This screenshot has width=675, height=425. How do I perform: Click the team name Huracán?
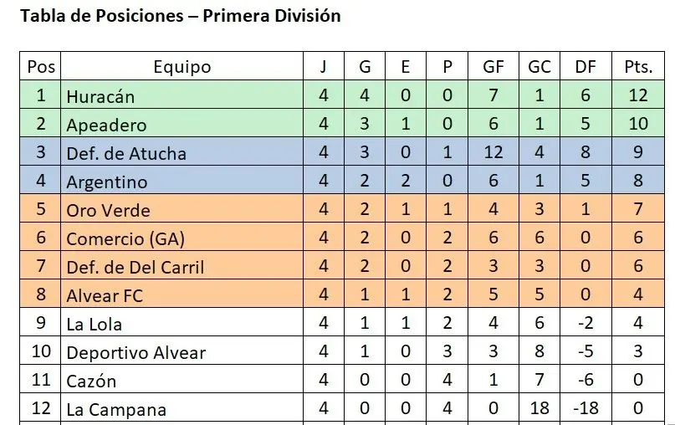100,96
